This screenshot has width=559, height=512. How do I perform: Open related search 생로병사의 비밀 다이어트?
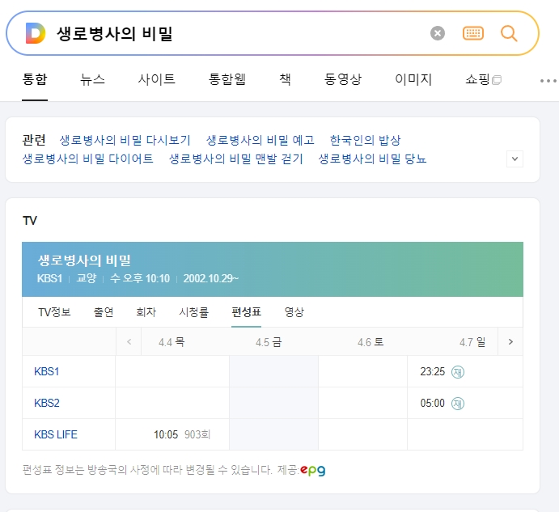point(87,159)
